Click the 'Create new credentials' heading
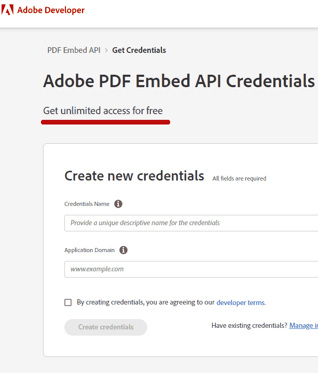318x373 pixels. point(134,176)
